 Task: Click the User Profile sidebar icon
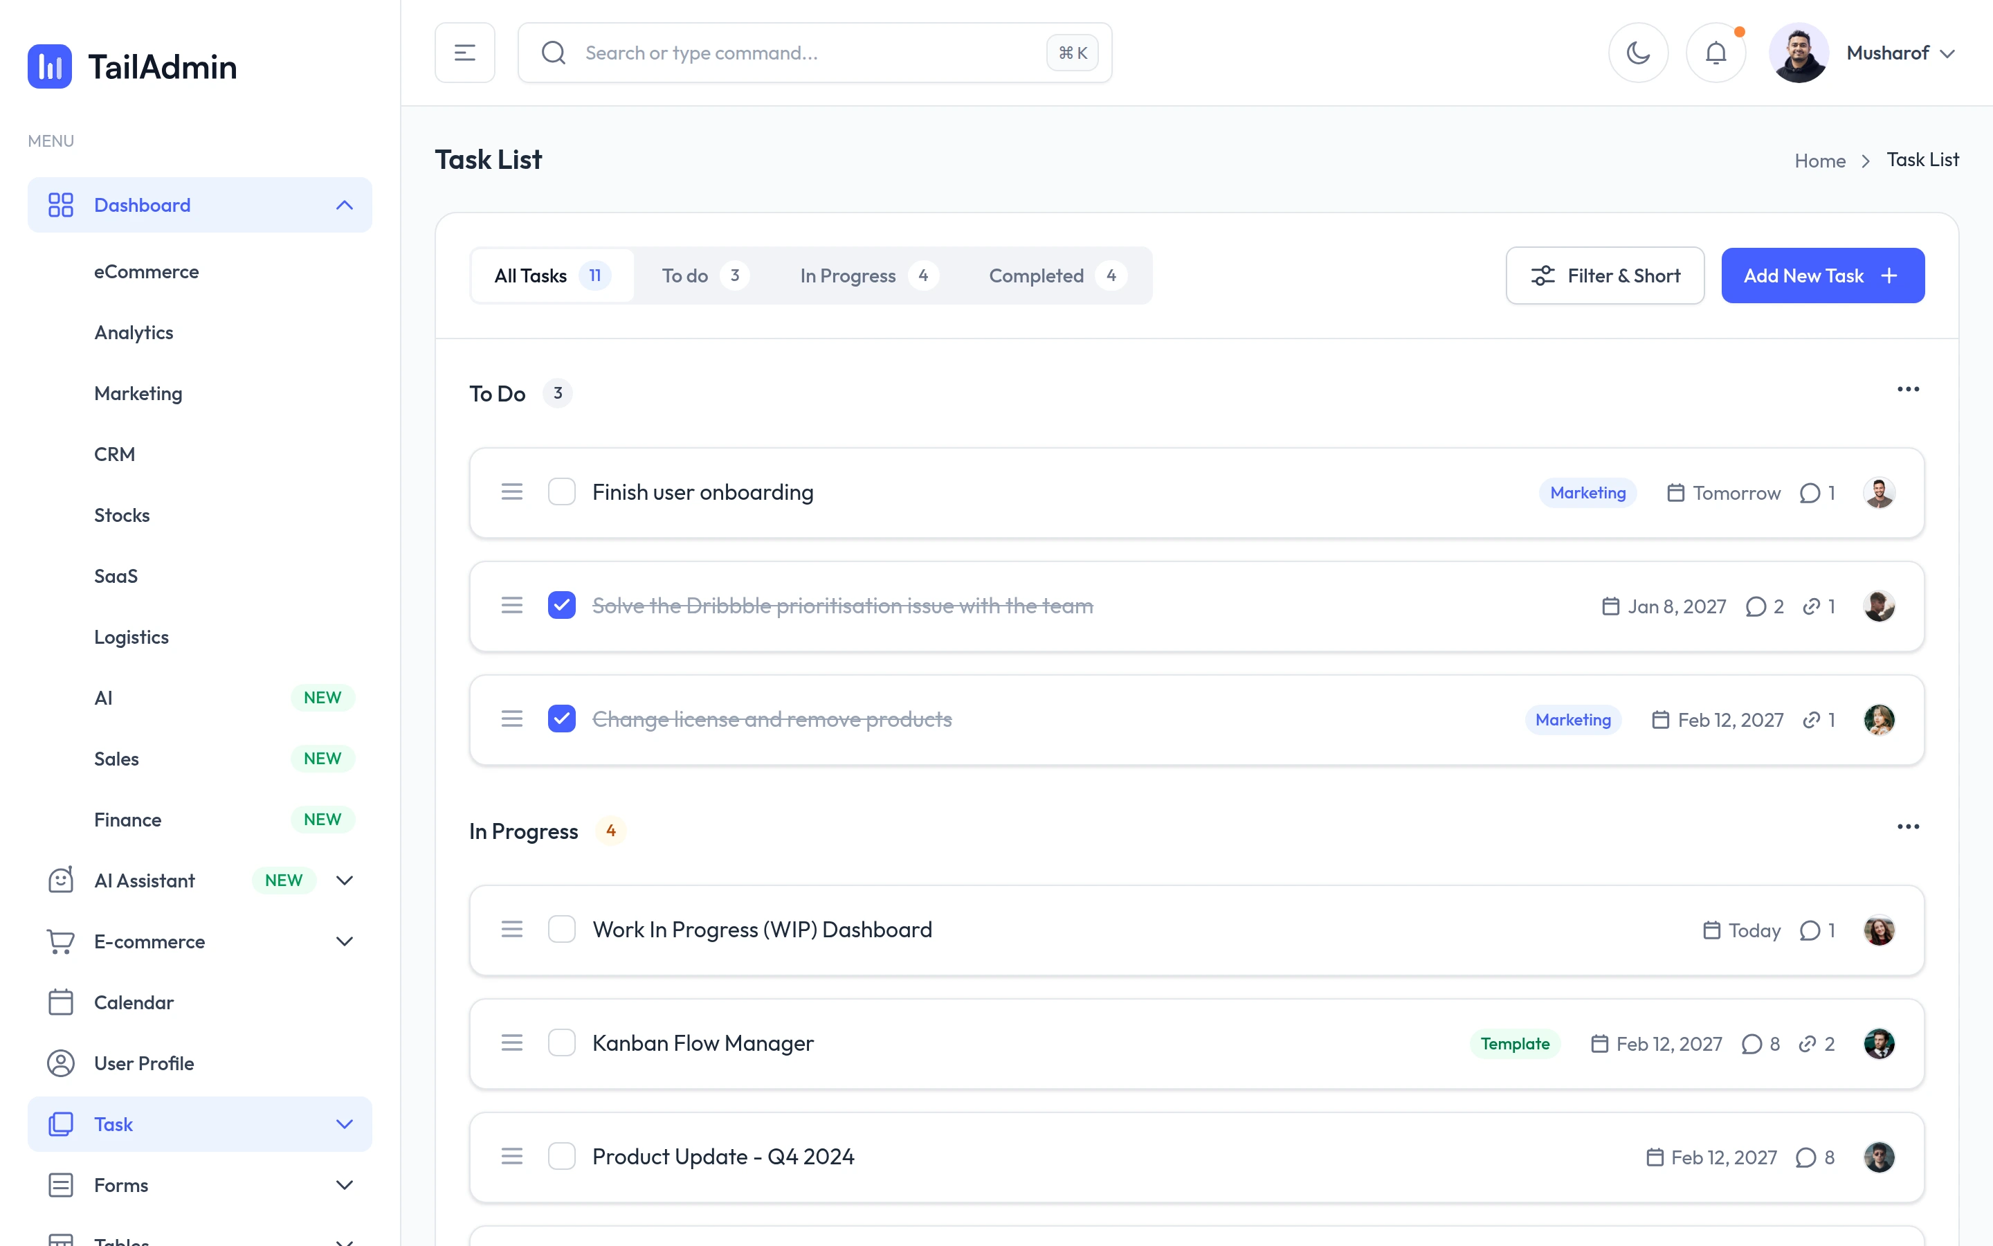(61, 1063)
